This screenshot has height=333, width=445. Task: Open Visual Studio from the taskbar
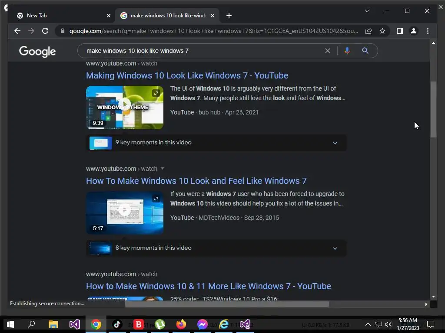[75, 324]
